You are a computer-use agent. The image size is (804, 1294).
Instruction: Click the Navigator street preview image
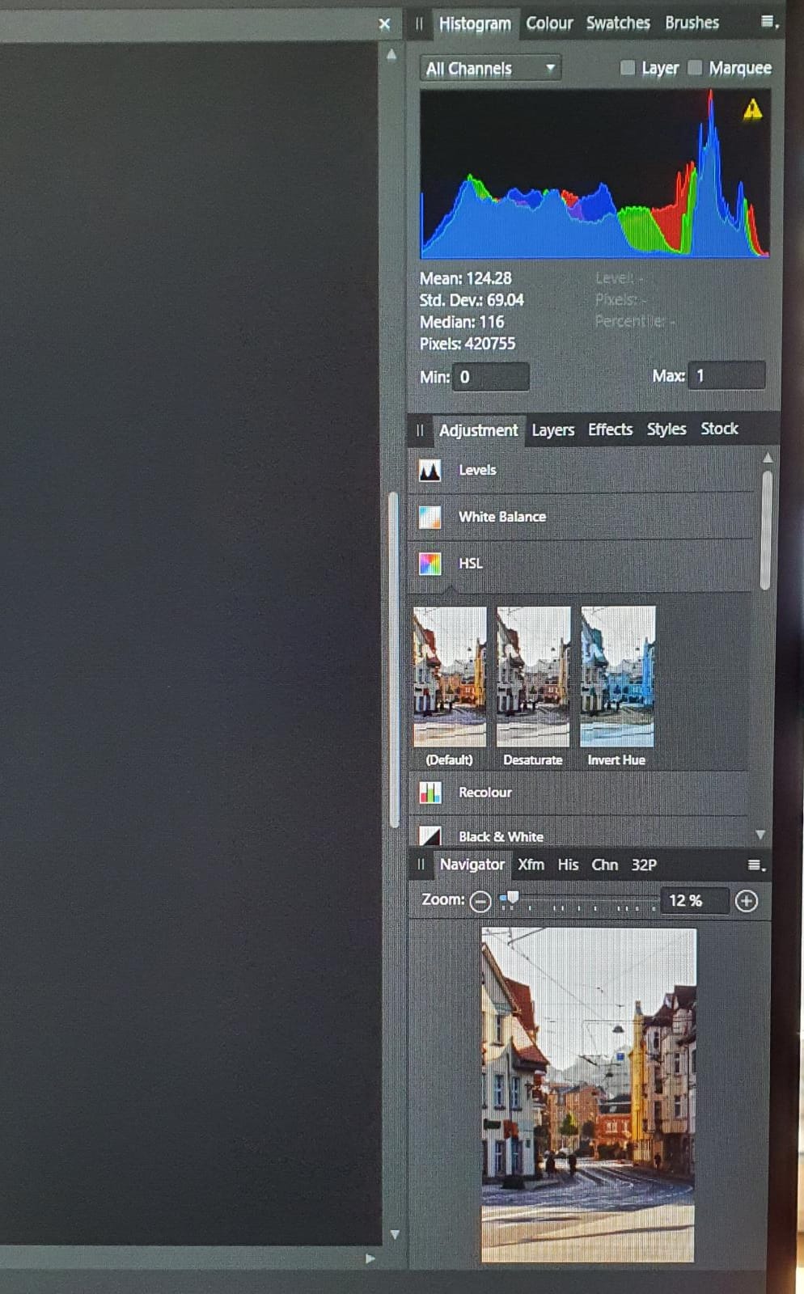click(588, 1094)
